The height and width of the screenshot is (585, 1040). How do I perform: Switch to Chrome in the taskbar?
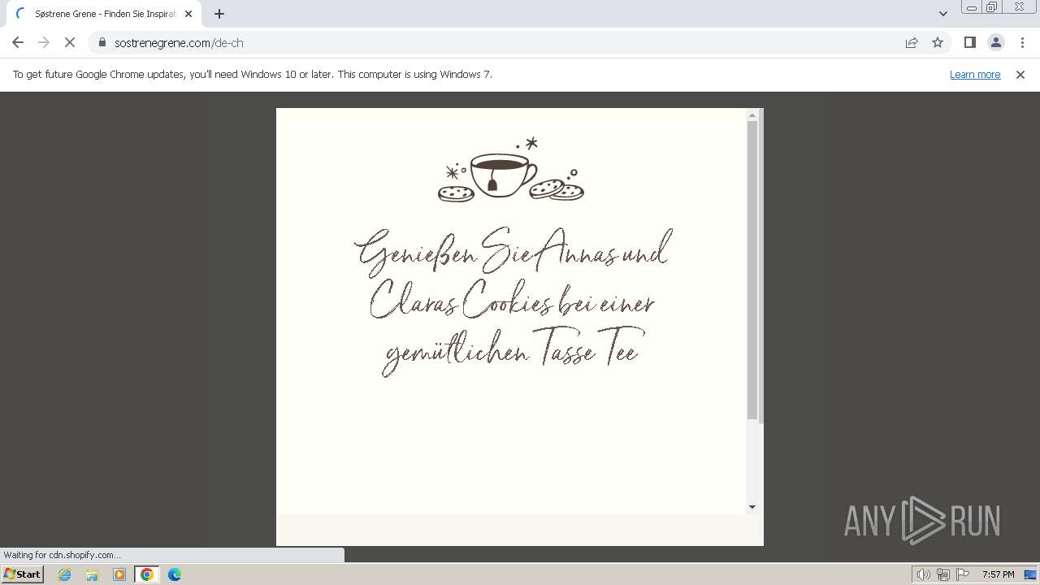click(x=147, y=574)
